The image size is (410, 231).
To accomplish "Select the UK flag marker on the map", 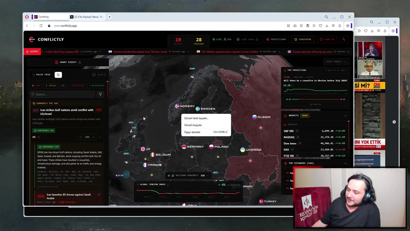I will pyautogui.click(x=143, y=149).
